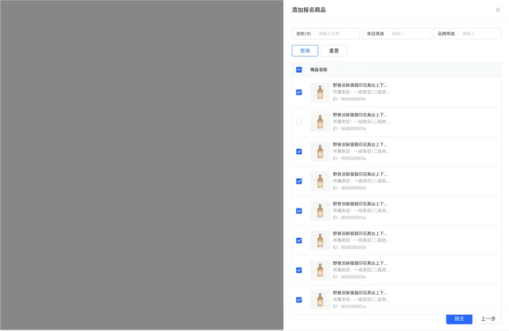Uncheck the last visible product row's checkbox

tap(299, 300)
